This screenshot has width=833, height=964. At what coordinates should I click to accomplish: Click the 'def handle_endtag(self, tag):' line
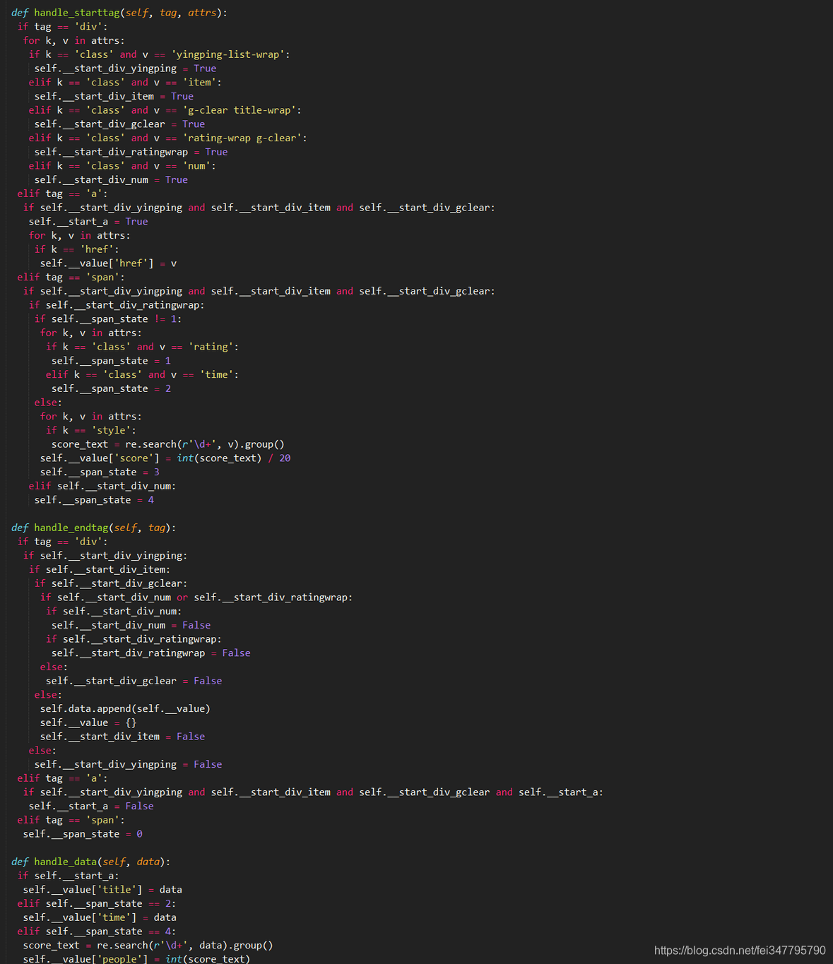94,528
